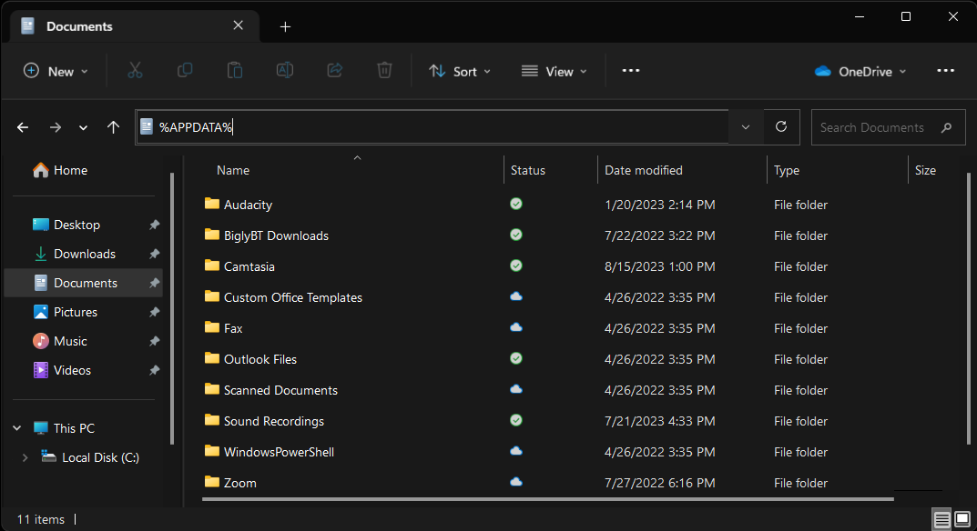977x531 pixels.
Task: Open See more toolbar options
Action: coord(631,70)
